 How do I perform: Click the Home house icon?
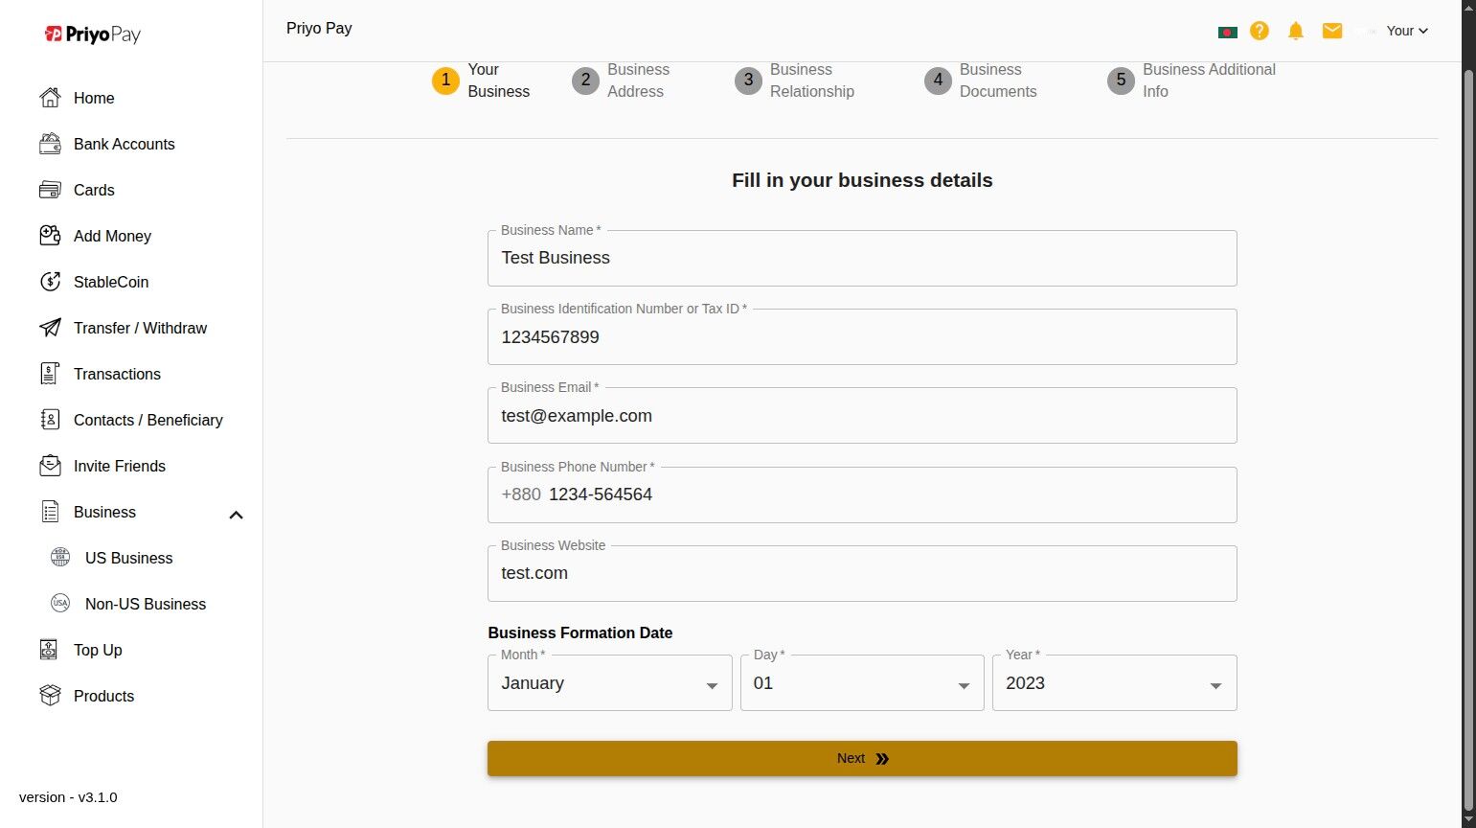point(50,98)
